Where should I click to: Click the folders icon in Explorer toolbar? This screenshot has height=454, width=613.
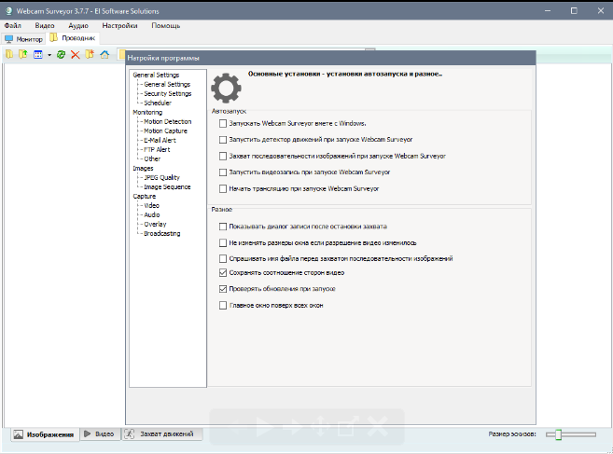[9, 55]
